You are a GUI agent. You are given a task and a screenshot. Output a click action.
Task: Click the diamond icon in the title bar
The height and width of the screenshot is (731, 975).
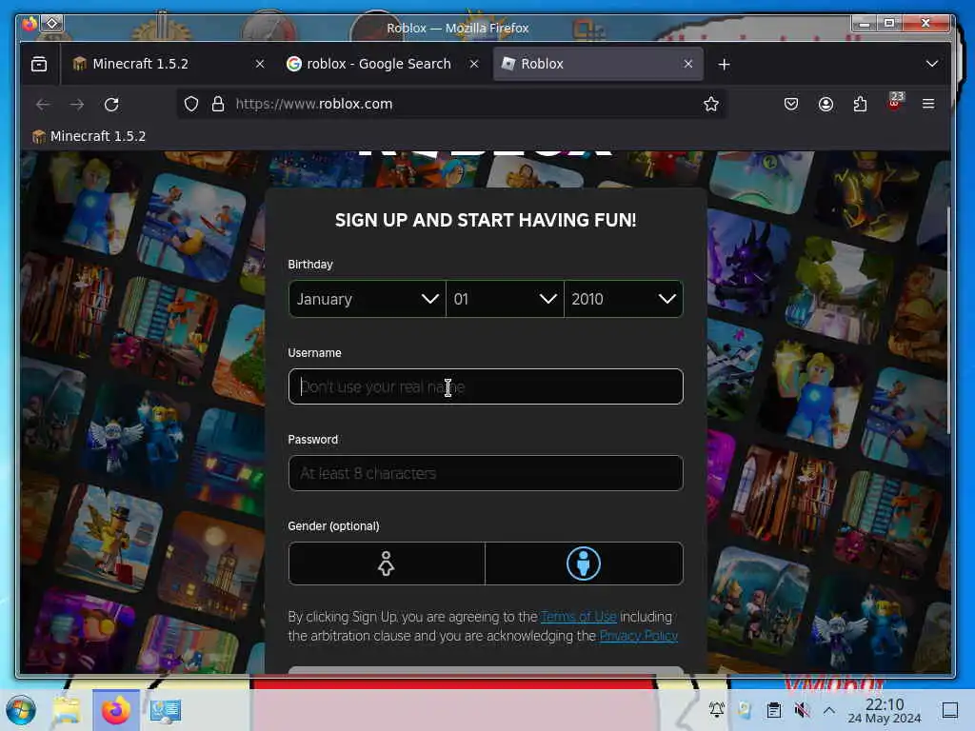(x=53, y=24)
